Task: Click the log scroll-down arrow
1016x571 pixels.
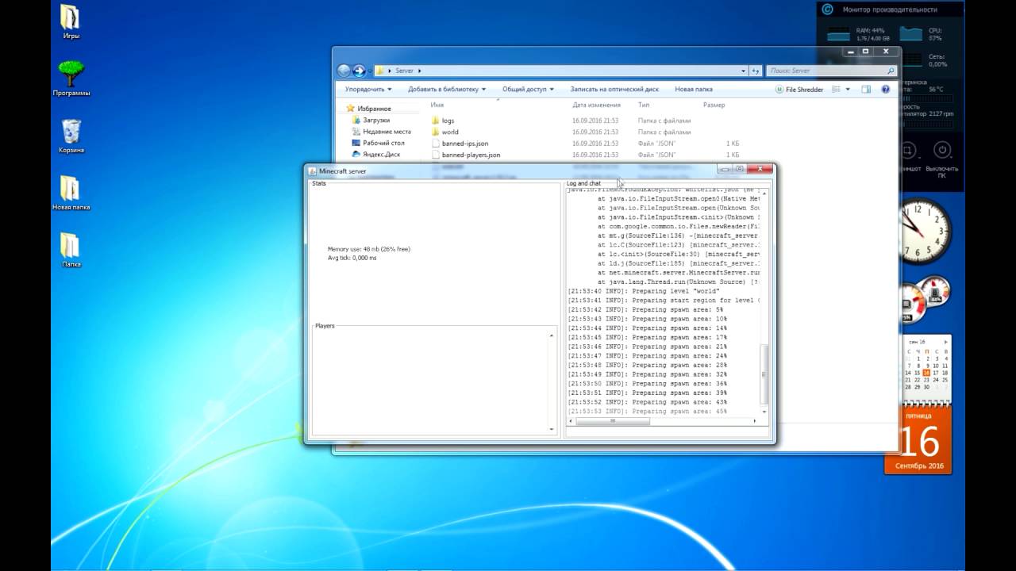Action: 764,412
